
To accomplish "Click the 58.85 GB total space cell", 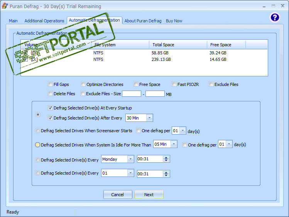I will click(x=160, y=53).
